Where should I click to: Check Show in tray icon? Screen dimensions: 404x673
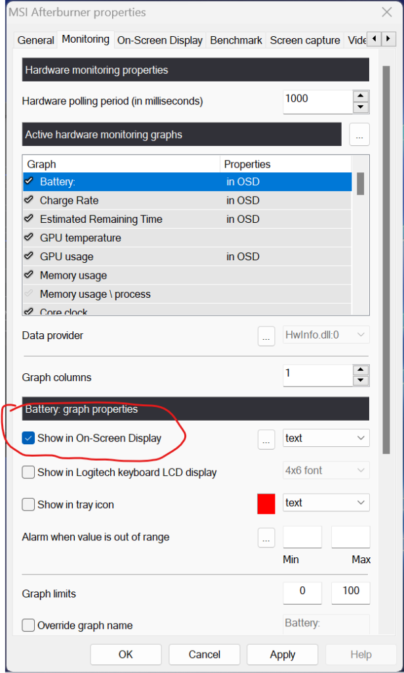[x=28, y=504]
